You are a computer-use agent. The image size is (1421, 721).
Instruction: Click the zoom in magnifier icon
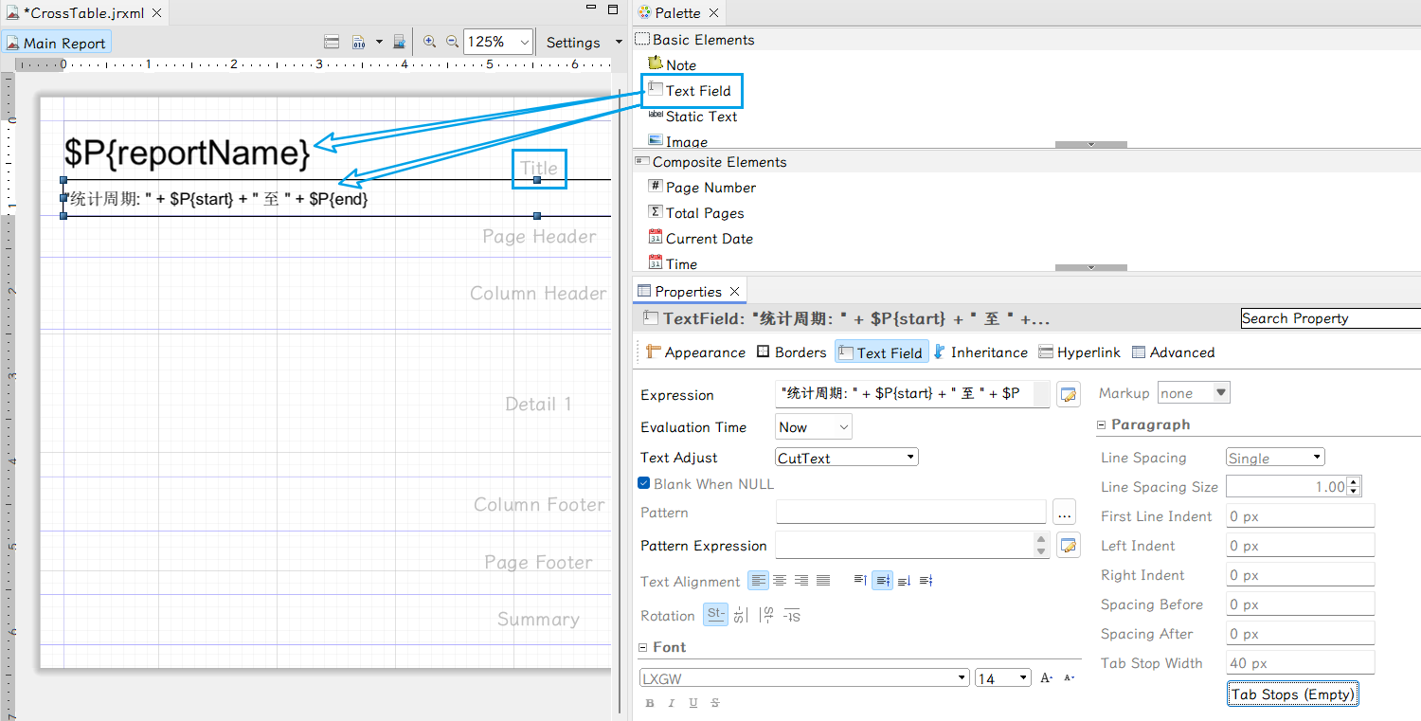tap(429, 42)
